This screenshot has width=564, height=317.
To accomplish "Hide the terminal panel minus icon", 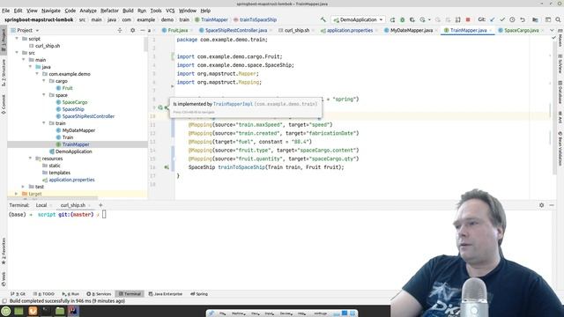I will [x=552, y=205].
